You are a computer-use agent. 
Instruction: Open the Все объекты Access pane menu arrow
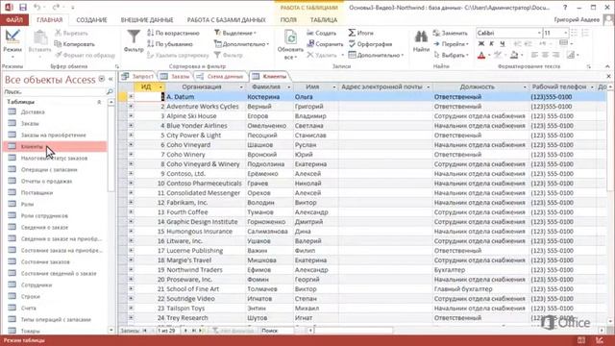(102, 79)
